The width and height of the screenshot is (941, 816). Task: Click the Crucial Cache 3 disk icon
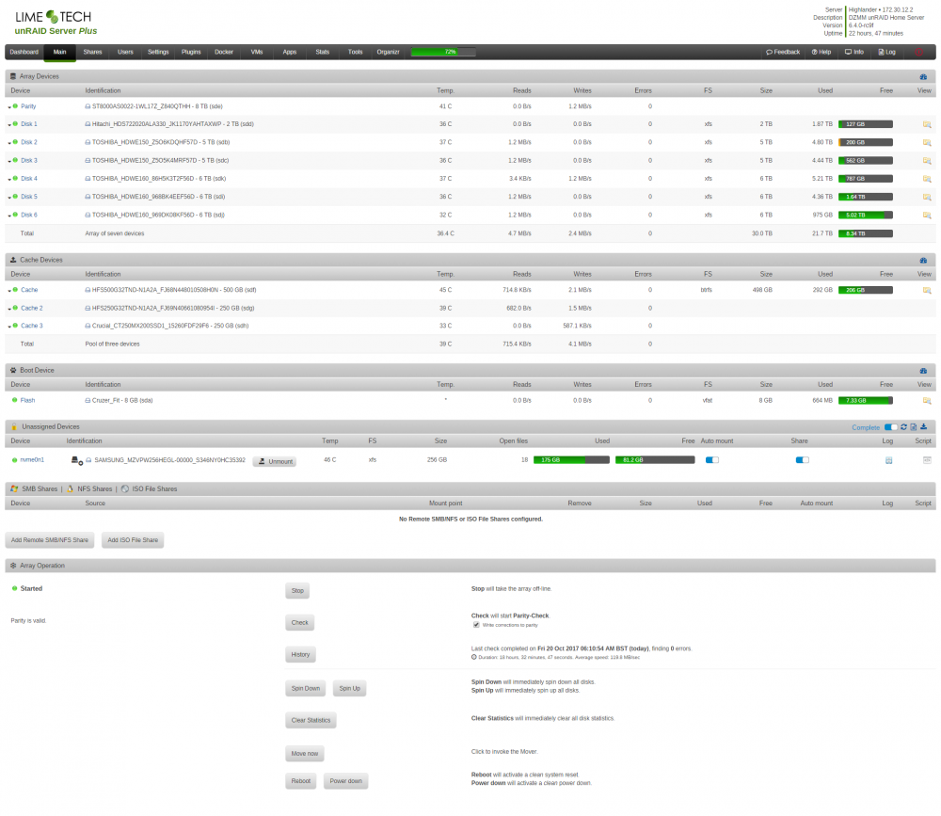tap(88, 326)
